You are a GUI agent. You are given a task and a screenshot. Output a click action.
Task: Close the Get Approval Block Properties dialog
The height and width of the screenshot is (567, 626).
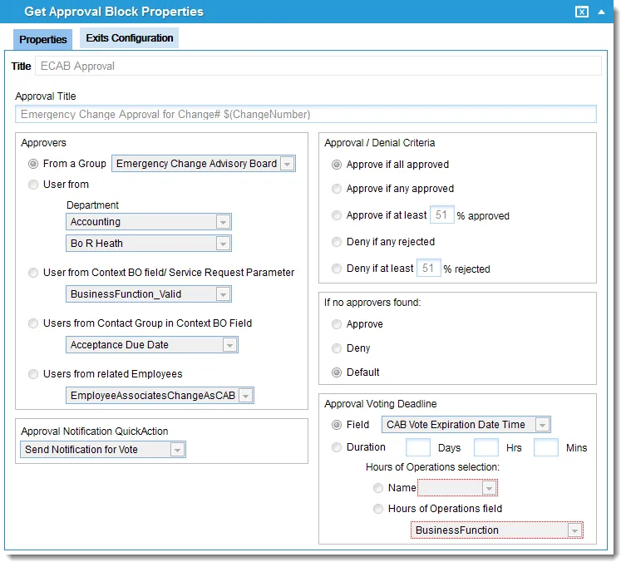click(581, 12)
